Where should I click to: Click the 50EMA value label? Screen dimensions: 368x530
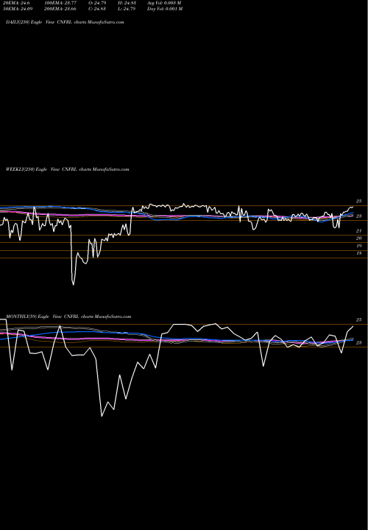[19, 9]
